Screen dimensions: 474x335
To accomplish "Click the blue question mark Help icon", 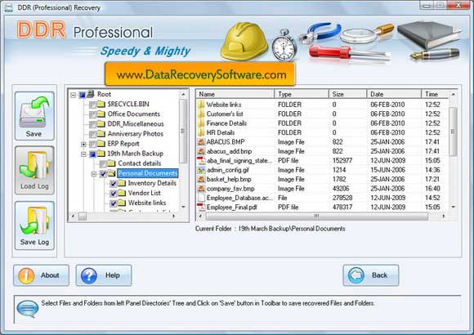I will [x=89, y=275].
